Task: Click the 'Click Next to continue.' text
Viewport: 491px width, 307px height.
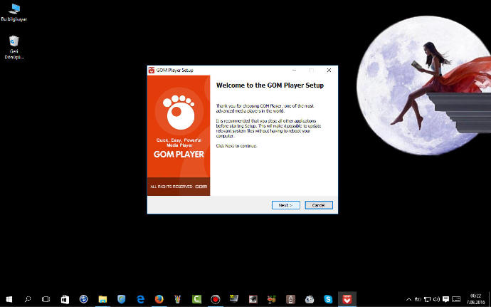Action: pyautogui.click(x=236, y=146)
